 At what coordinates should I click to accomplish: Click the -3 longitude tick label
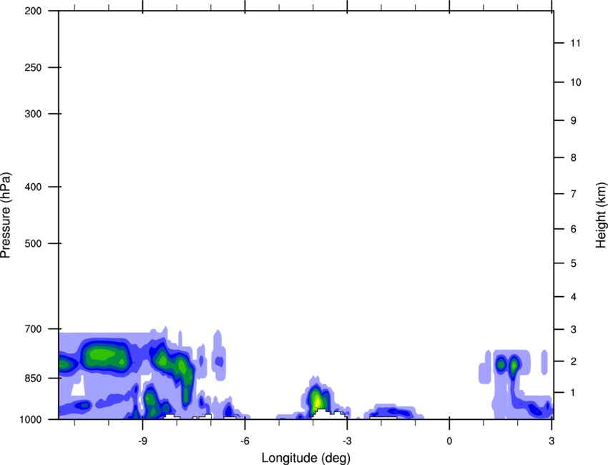point(347,441)
